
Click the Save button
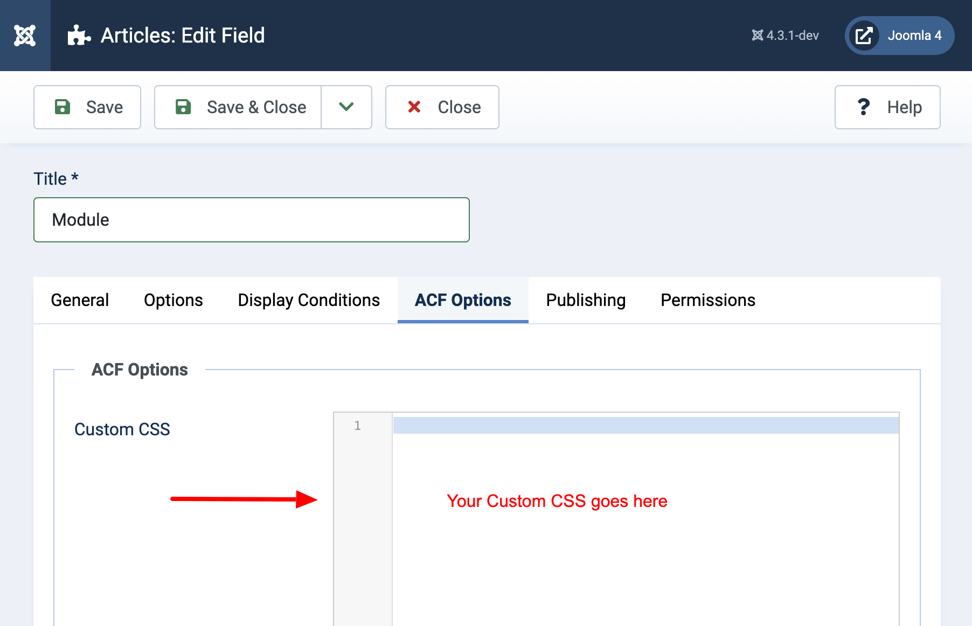(x=87, y=107)
